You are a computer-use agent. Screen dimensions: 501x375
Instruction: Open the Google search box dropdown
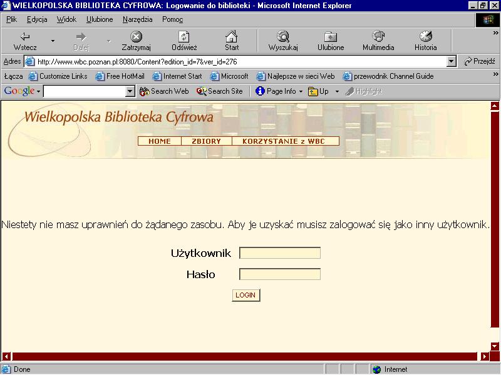(x=130, y=91)
